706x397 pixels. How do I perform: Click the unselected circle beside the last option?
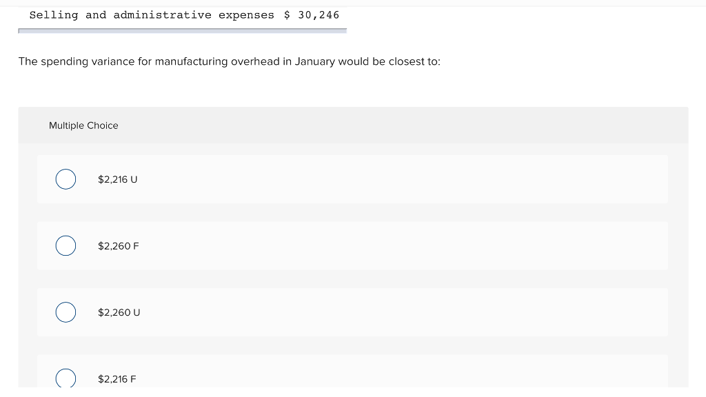65,378
